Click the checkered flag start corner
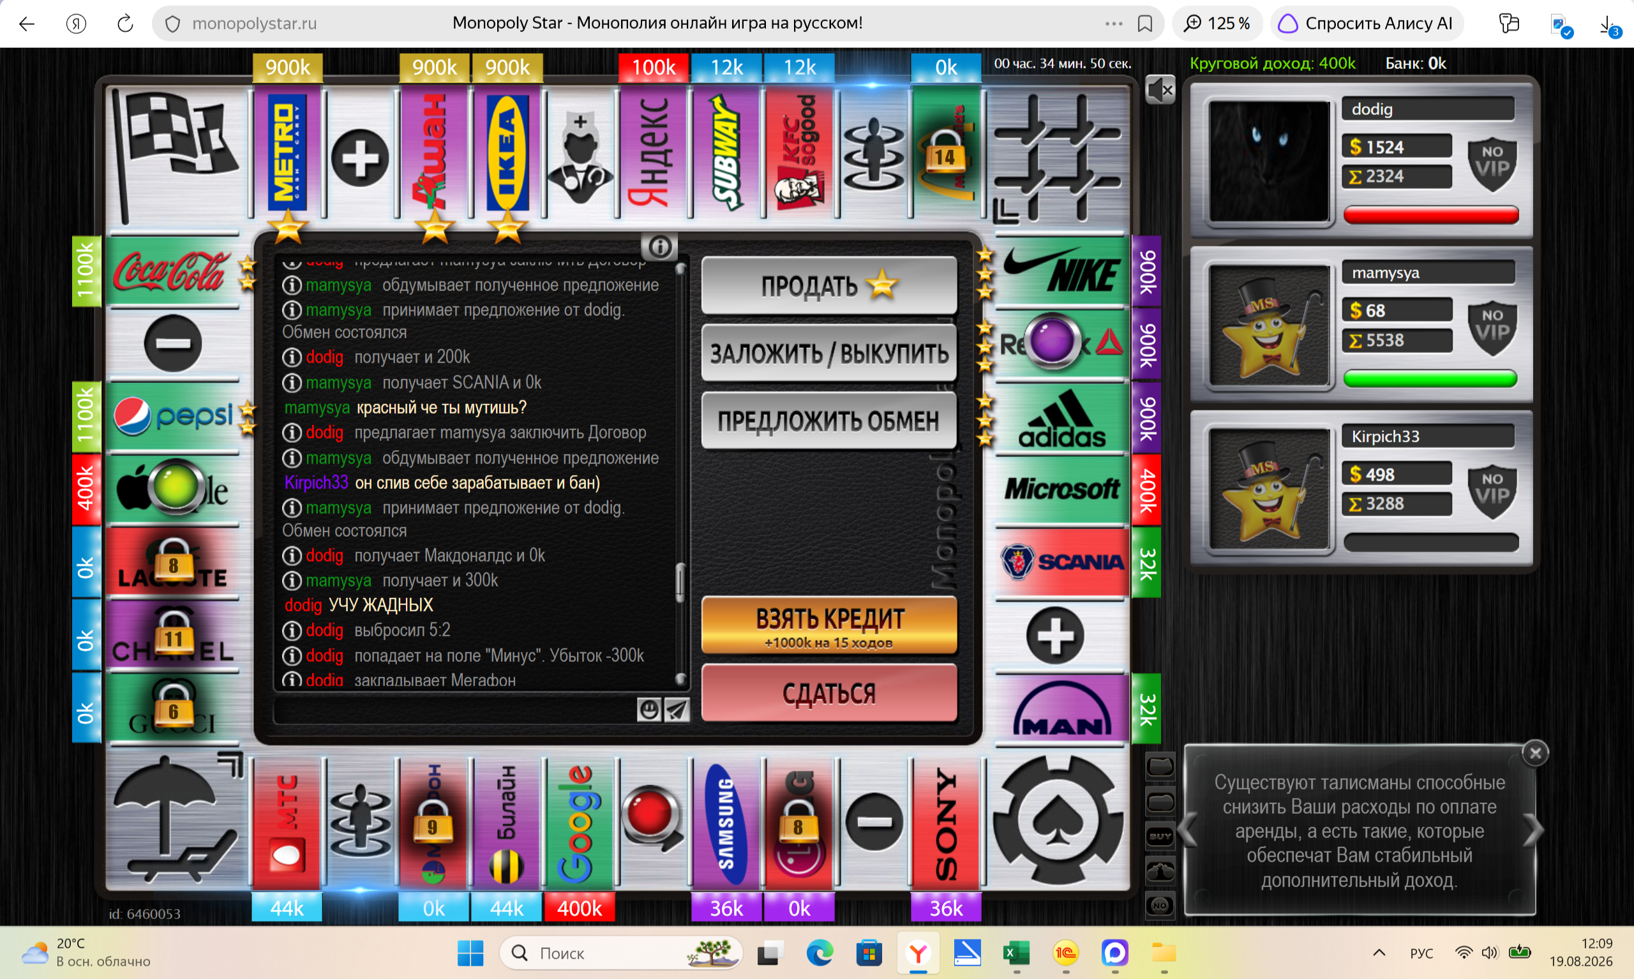 pos(177,156)
